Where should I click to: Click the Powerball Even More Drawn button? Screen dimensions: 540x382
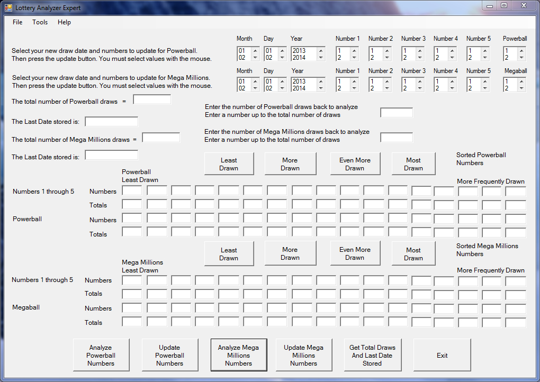click(355, 164)
